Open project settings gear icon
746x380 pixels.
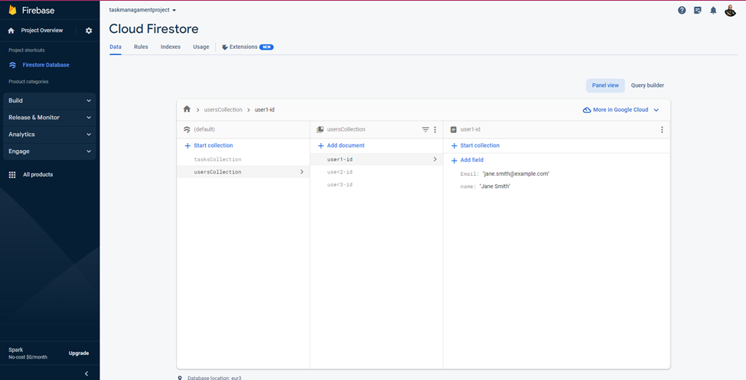(89, 31)
